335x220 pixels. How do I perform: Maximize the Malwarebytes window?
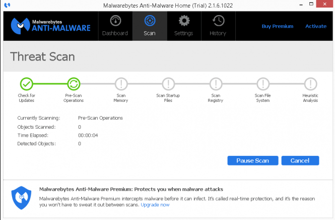pos(311,4)
